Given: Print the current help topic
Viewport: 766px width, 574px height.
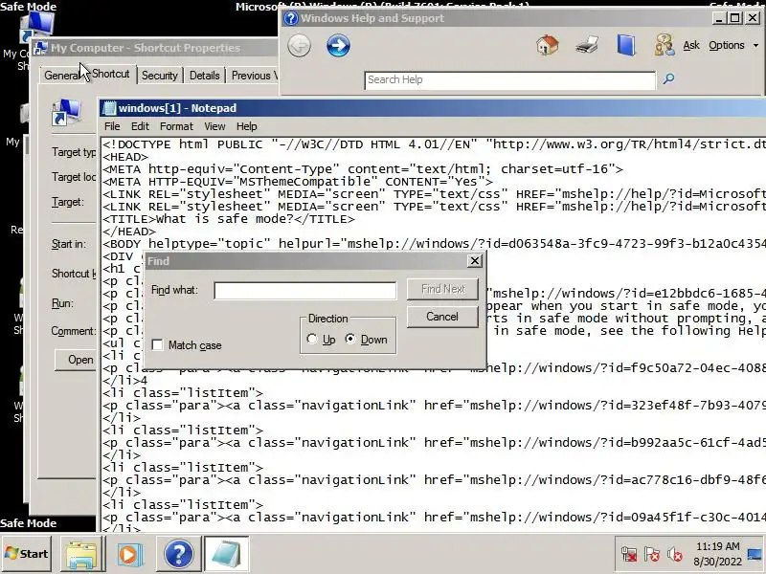Looking at the screenshot, I should [x=587, y=45].
